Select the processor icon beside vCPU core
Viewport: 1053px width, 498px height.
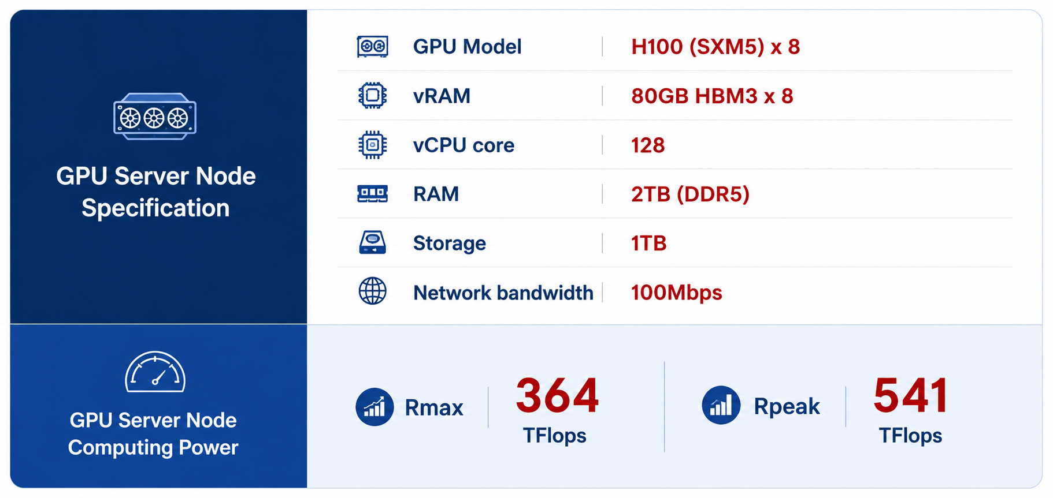372,144
